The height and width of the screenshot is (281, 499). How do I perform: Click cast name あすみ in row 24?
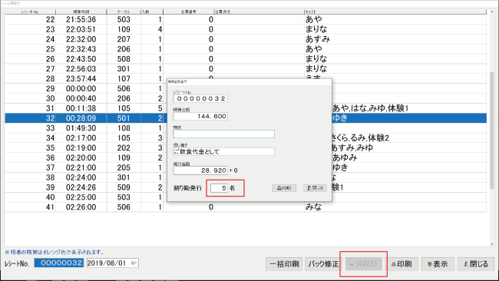click(x=318, y=39)
